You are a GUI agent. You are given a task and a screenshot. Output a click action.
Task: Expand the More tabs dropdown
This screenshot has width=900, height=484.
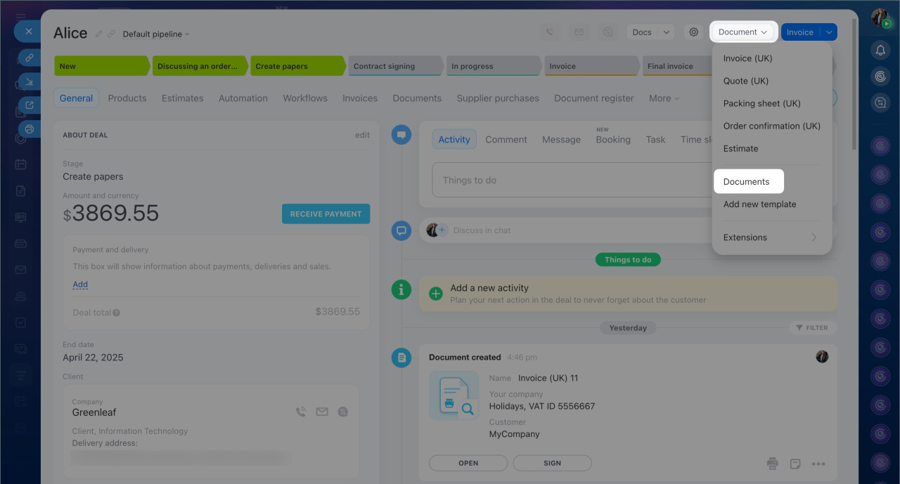pyautogui.click(x=664, y=98)
